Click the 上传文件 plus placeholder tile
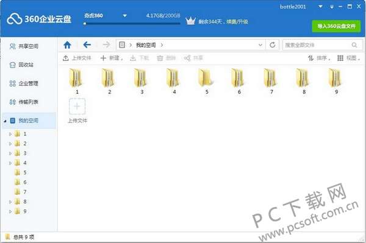 pos(77,110)
